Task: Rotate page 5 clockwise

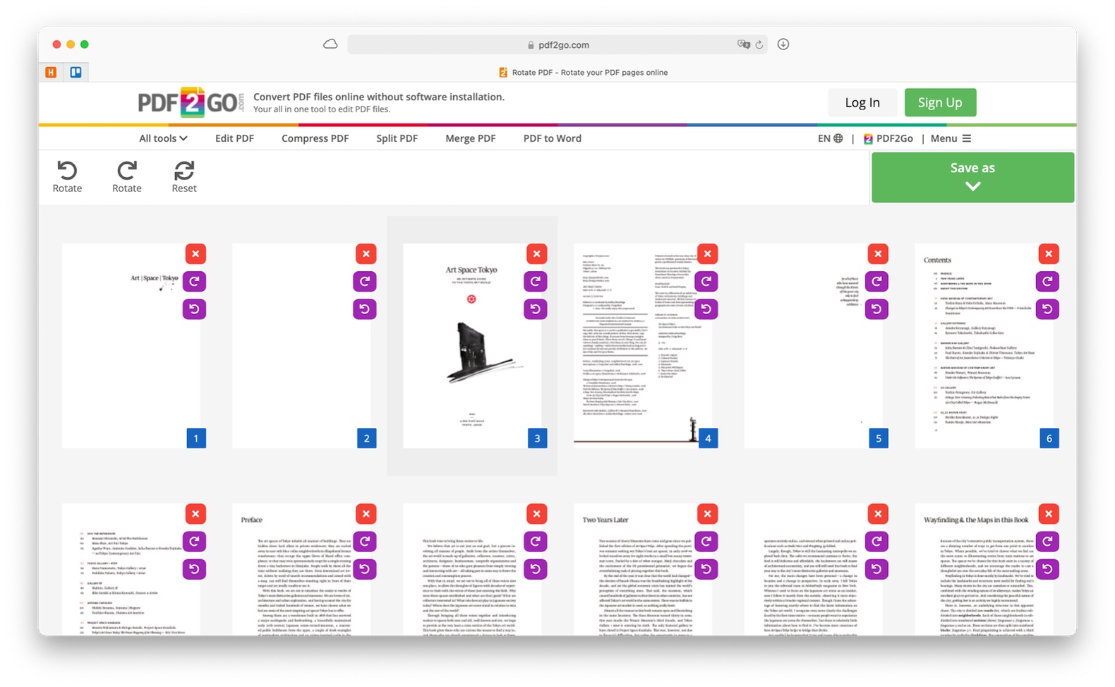Action: coord(877,281)
